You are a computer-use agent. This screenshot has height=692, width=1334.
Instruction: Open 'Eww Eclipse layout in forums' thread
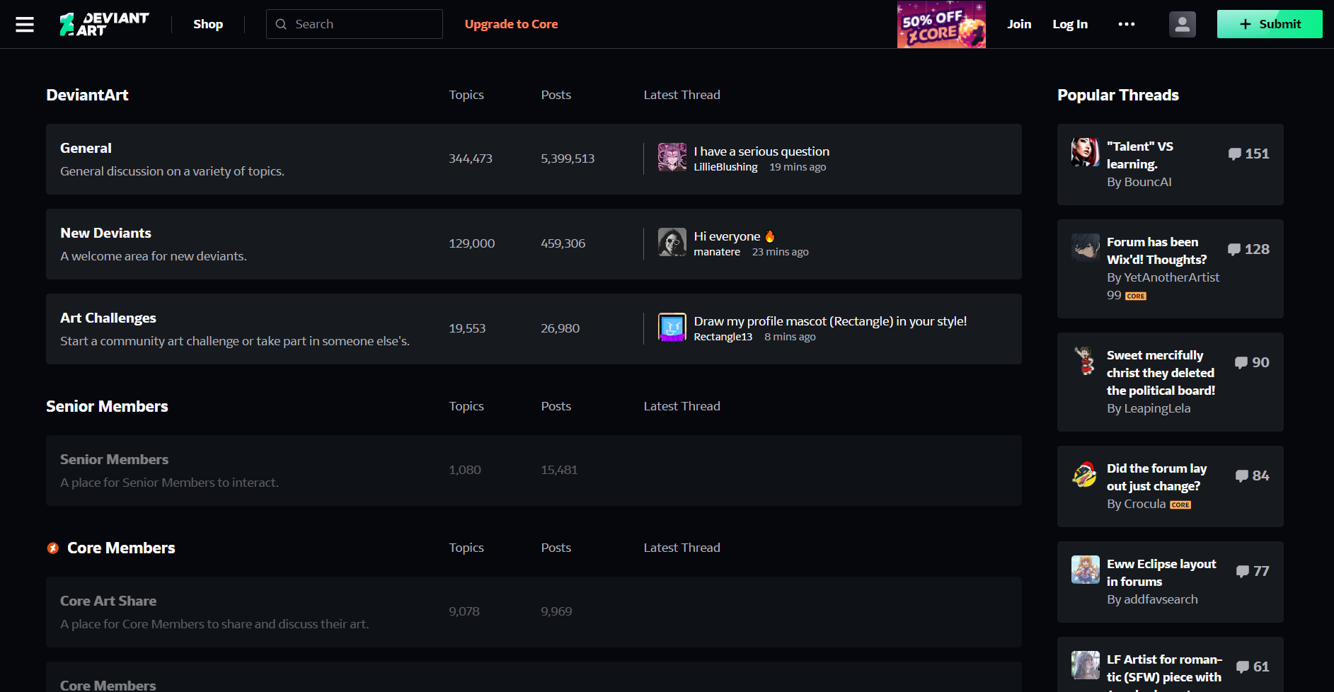click(x=1161, y=572)
